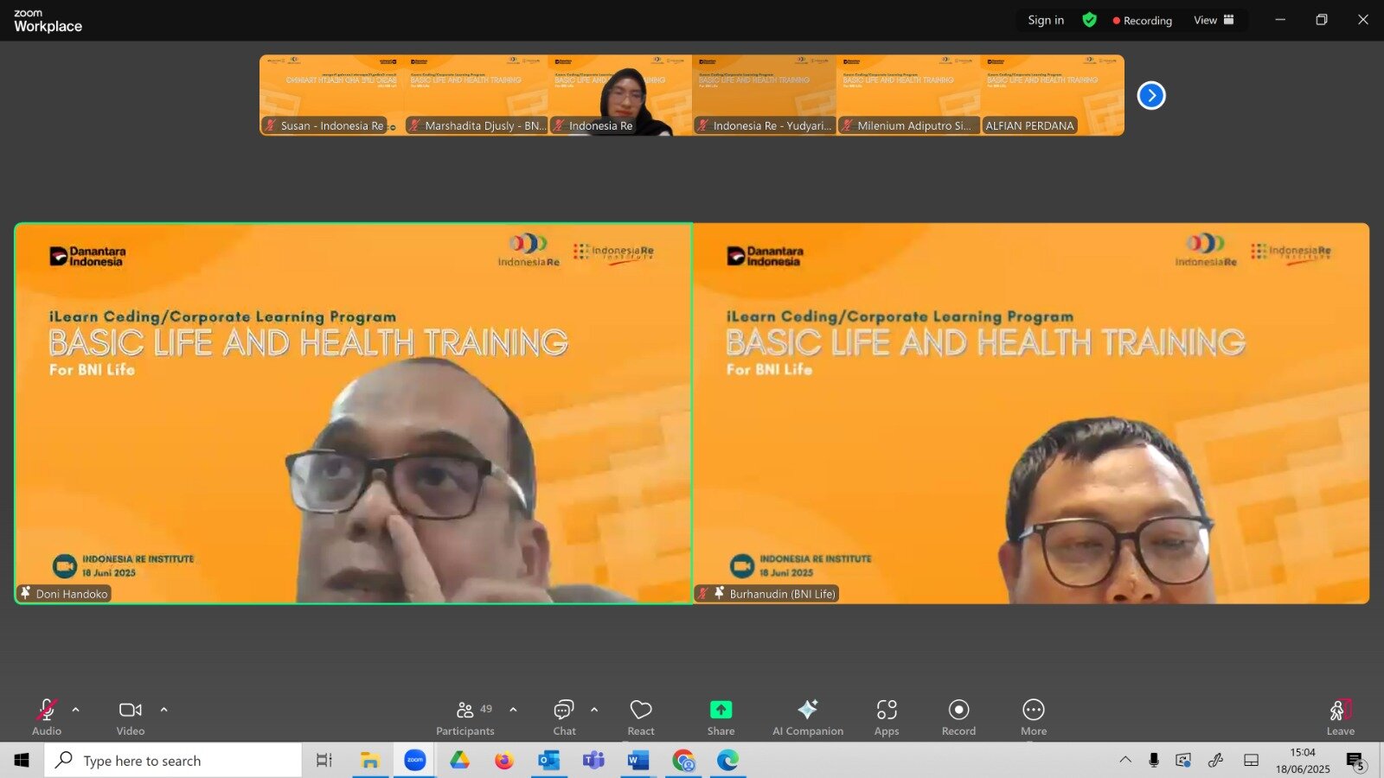1384x778 pixels.
Task: Open the Participants panel
Action: [465, 717]
